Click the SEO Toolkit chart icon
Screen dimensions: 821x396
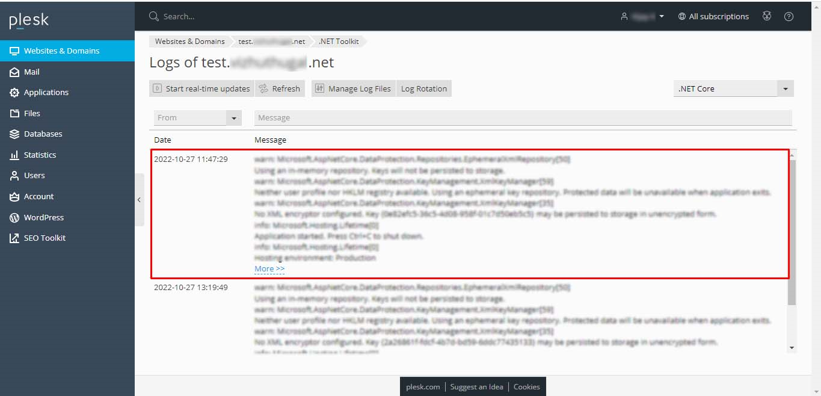[14, 238]
